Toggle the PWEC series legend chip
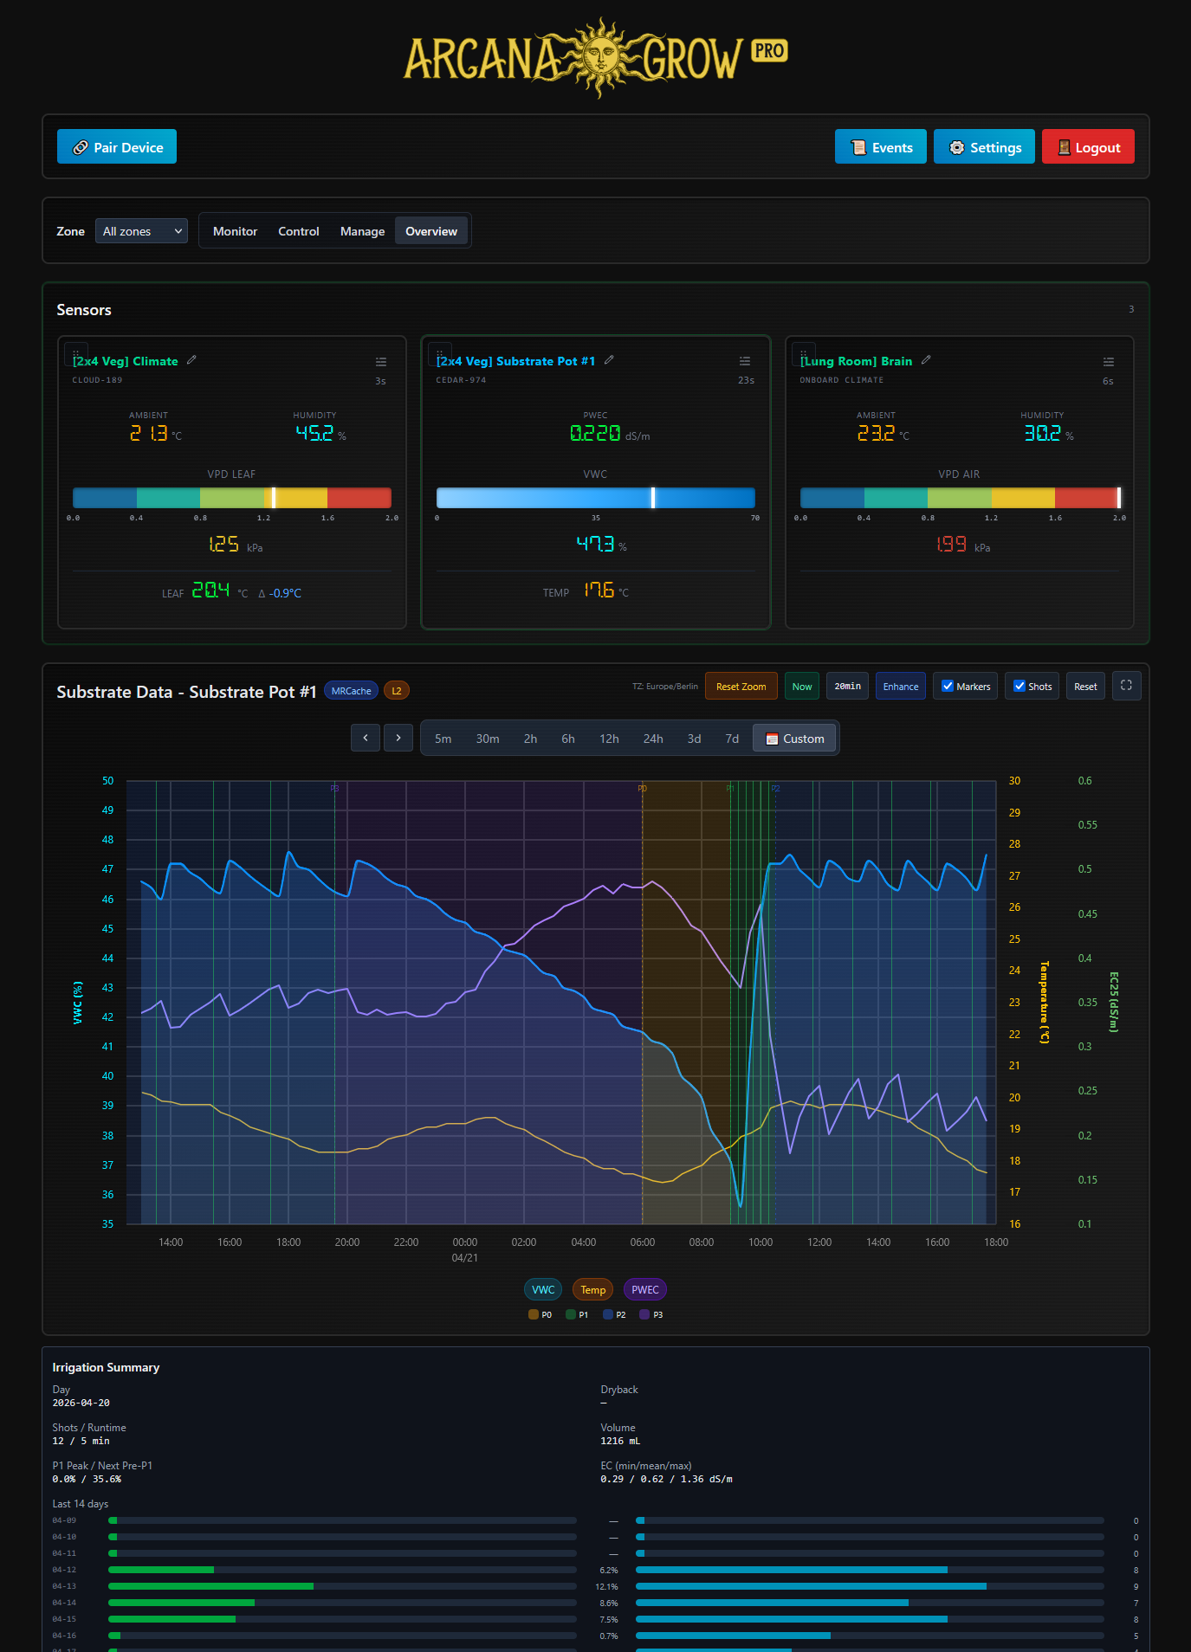 tap(644, 1289)
